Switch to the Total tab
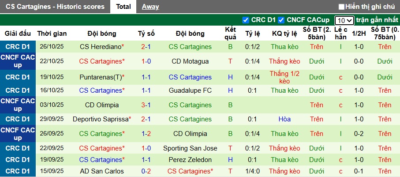 coord(123,7)
